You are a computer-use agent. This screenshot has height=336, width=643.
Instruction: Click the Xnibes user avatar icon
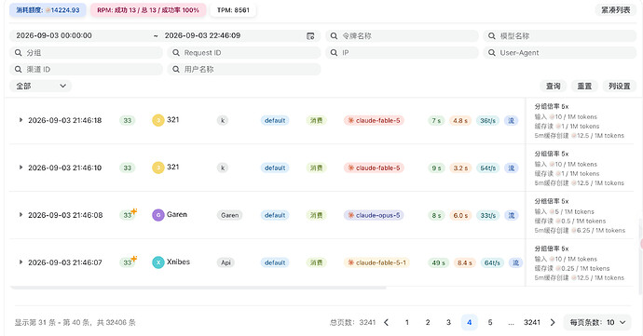click(158, 262)
